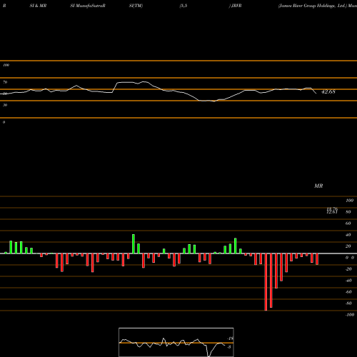Click the 'SI(TM)' header label
357x357 pixels.
[136, 6]
